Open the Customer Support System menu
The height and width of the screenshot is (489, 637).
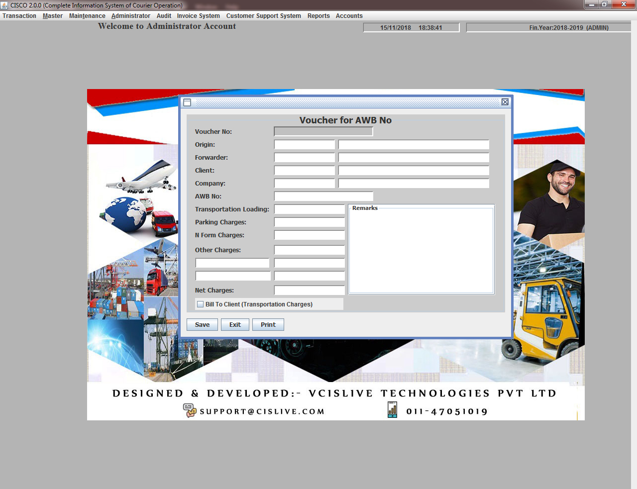point(264,16)
